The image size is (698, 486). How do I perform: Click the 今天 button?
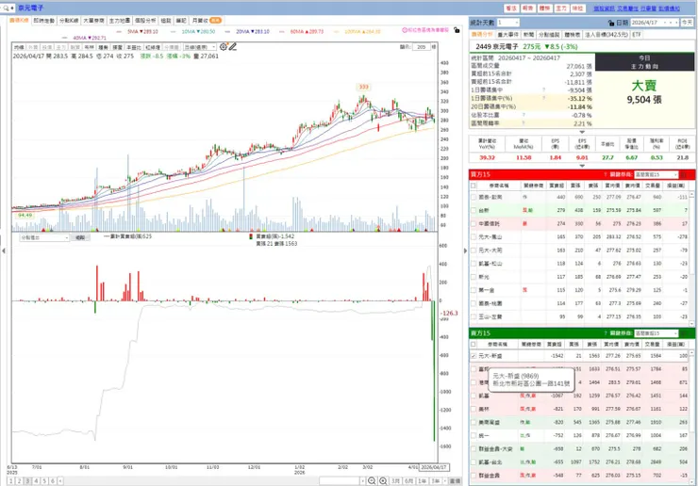[x=687, y=23]
